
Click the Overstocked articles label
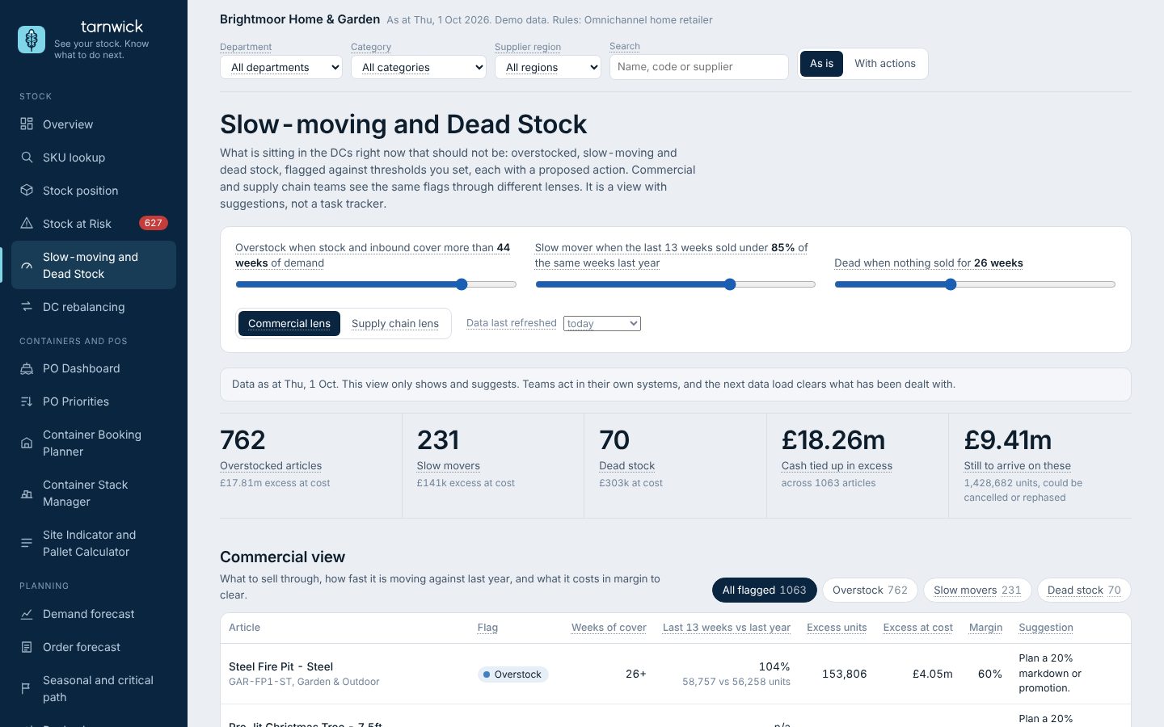[x=271, y=465]
